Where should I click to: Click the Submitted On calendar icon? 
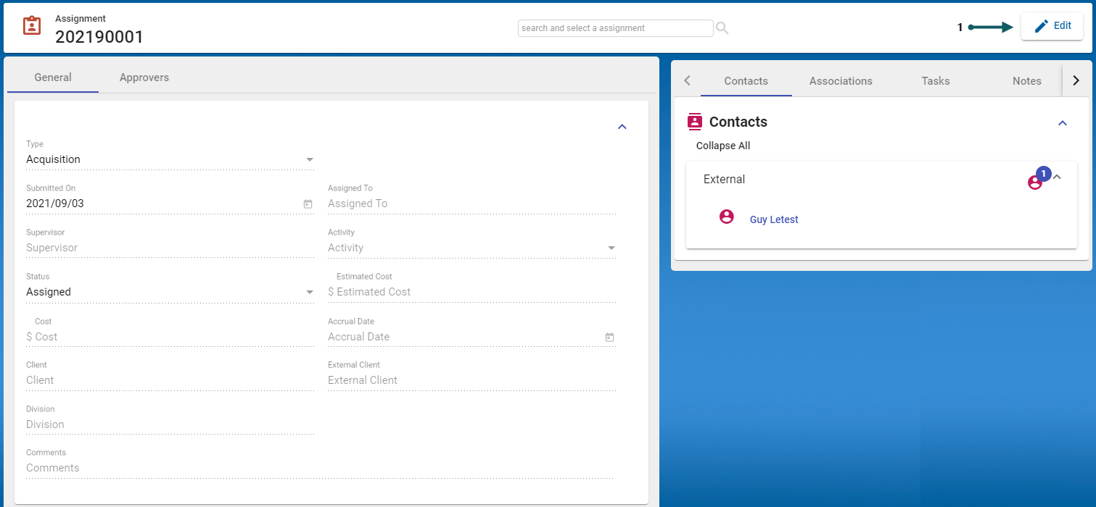308,204
